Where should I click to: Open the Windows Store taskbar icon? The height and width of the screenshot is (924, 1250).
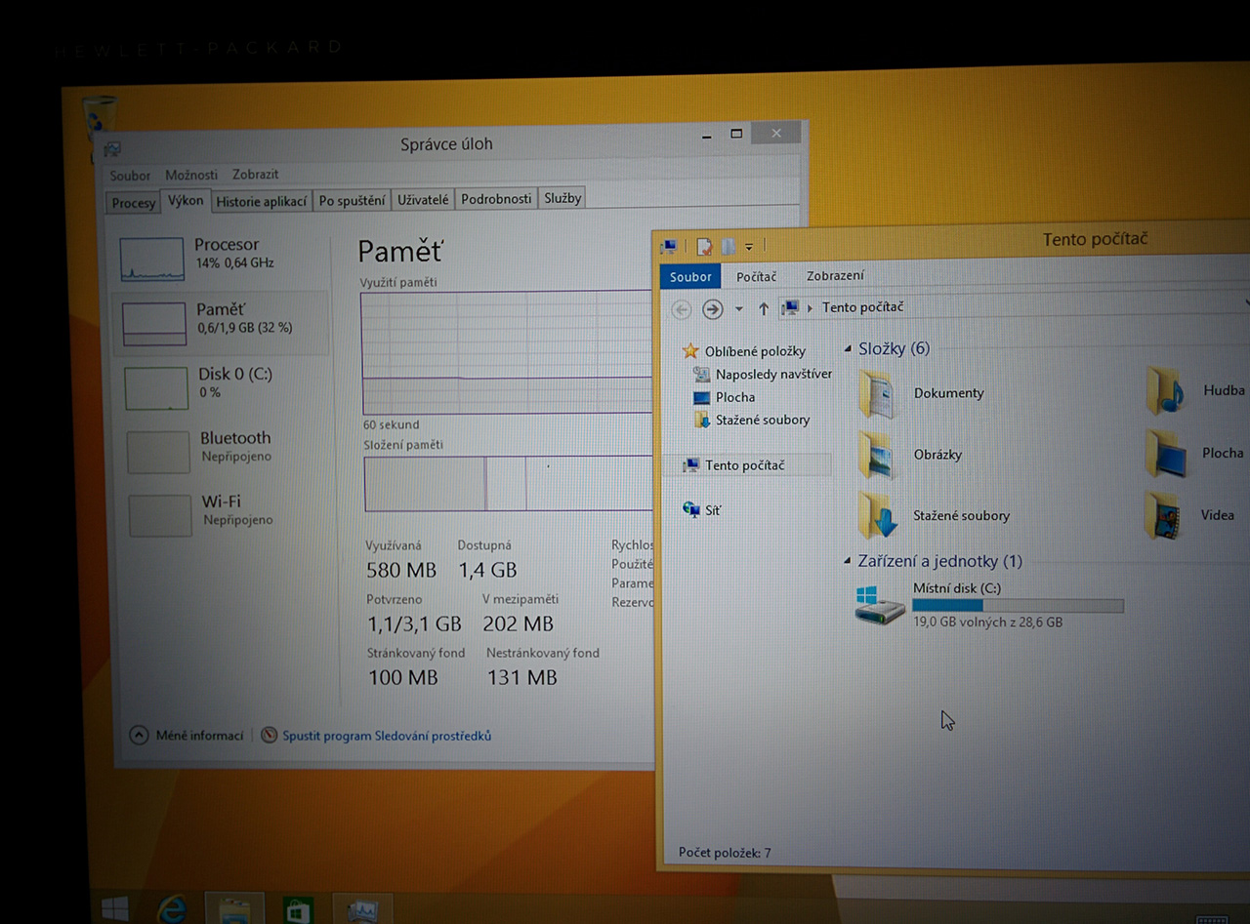tap(298, 910)
